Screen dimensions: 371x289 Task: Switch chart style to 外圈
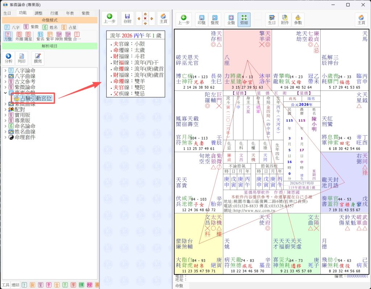click(19, 36)
